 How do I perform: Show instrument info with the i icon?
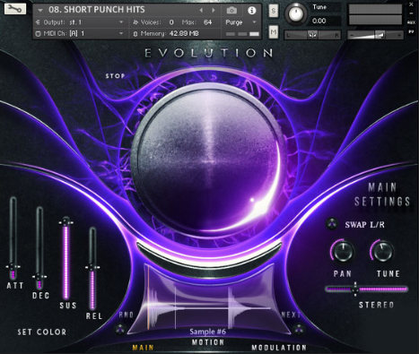(x=252, y=11)
